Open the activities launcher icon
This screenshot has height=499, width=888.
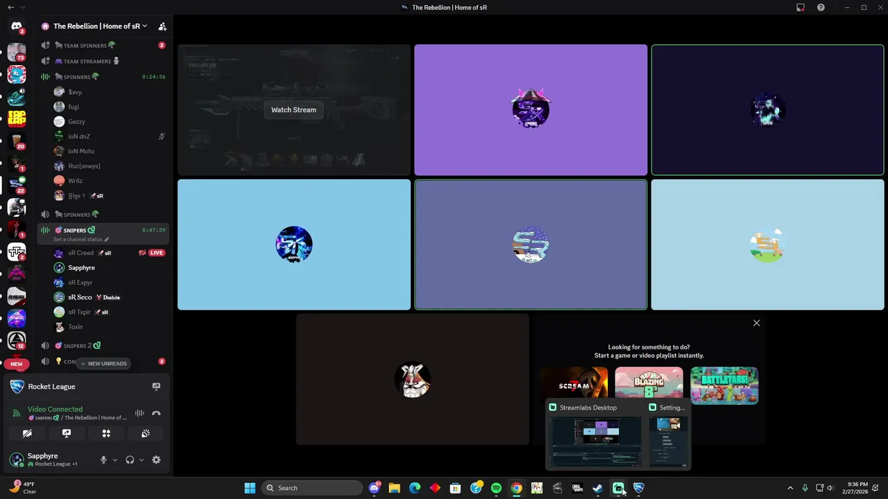[106, 433]
